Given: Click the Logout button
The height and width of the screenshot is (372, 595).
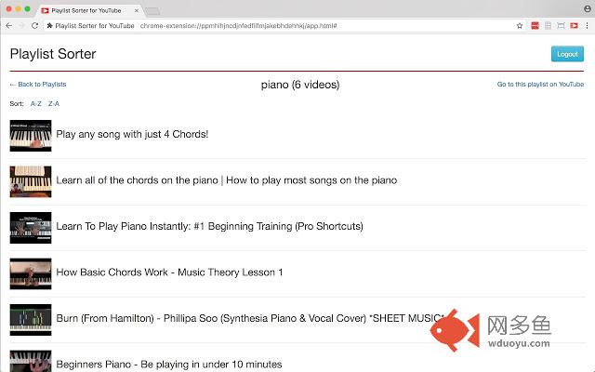Looking at the screenshot, I should point(567,54).
